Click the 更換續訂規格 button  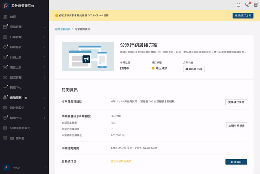pyautogui.click(x=236, y=102)
